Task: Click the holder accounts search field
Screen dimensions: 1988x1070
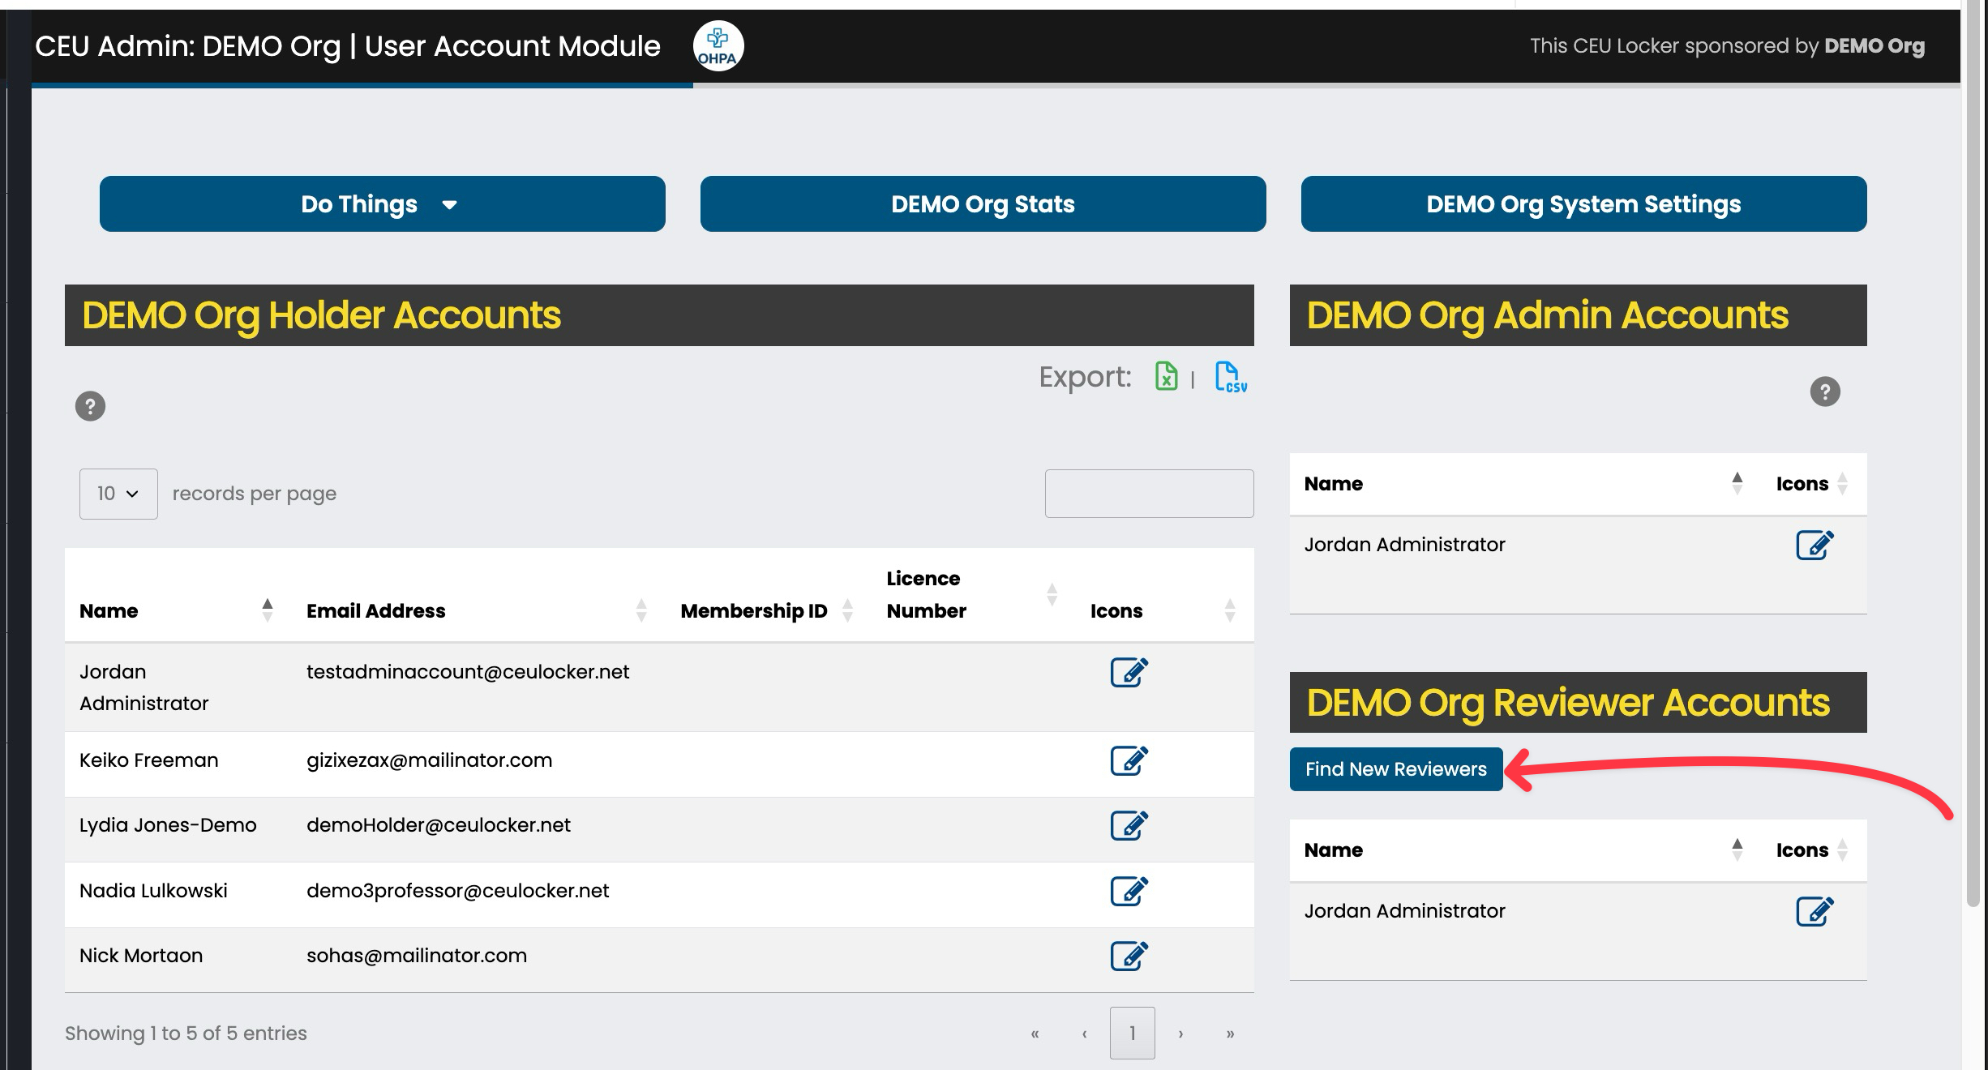Action: (x=1149, y=494)
